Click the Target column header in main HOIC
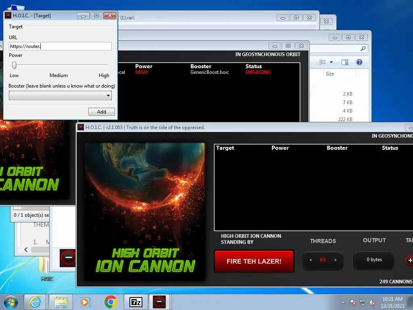Viewport: 413px width, 310px height. click(x=225, y=148)
